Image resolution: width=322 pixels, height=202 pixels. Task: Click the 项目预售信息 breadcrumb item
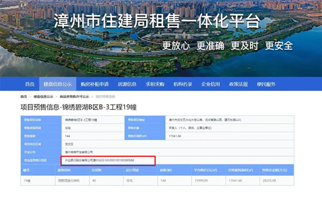point(105,97)
